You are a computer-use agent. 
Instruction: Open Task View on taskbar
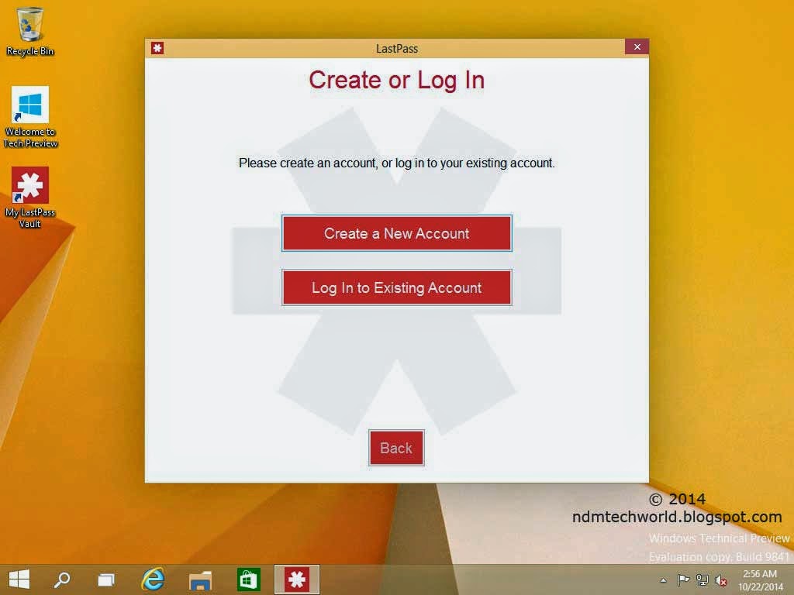click(105, 580)
